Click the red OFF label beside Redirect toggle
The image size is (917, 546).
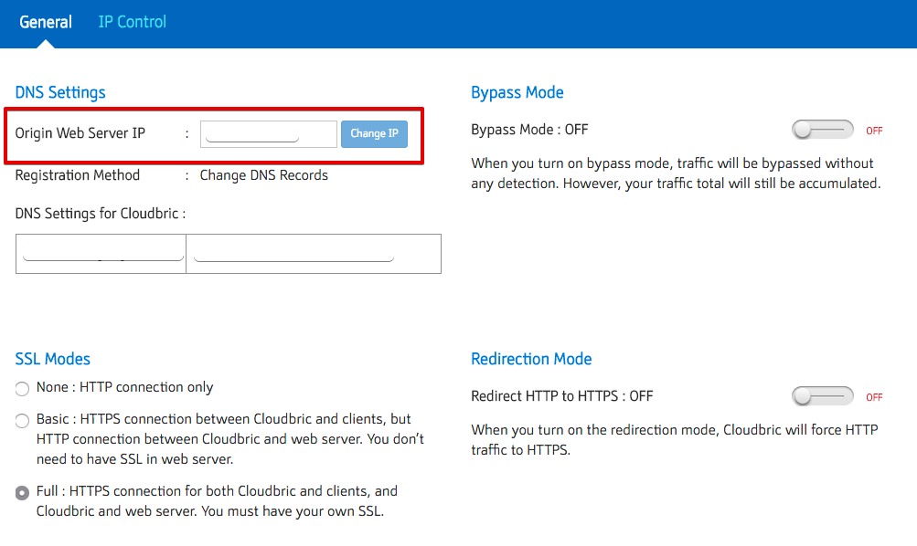[x=874, y=397]
